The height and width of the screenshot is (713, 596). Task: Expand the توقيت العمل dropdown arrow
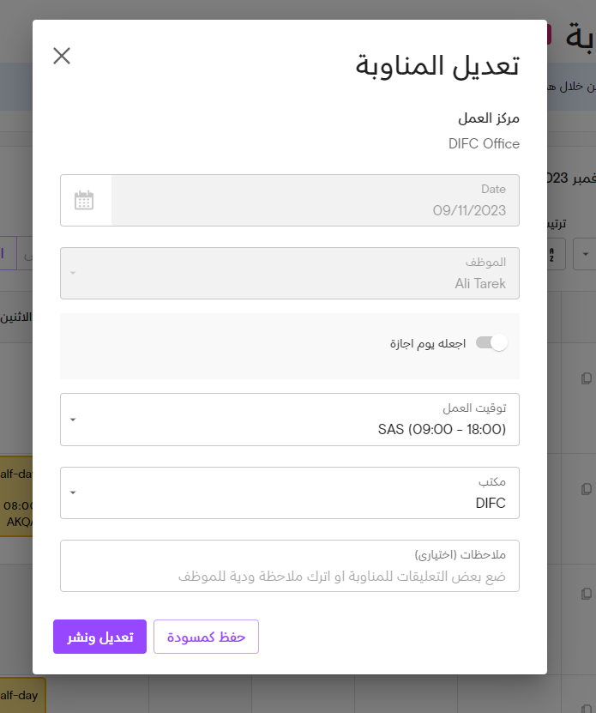pyautogui.click(x=73, y=420)
